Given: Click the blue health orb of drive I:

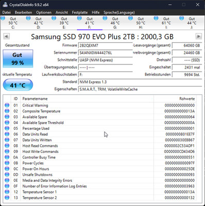Looking at the screenshot, I should point(156,18).
